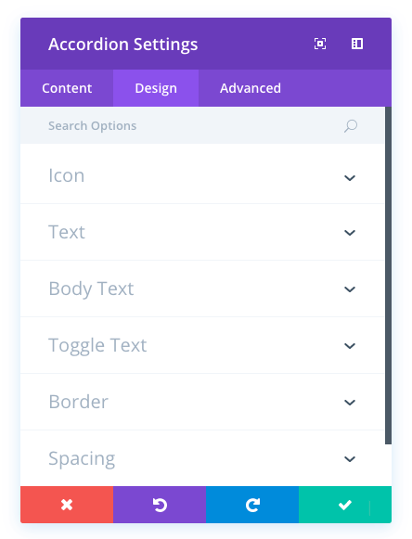Click the redo arrow button

click(252, 505)
